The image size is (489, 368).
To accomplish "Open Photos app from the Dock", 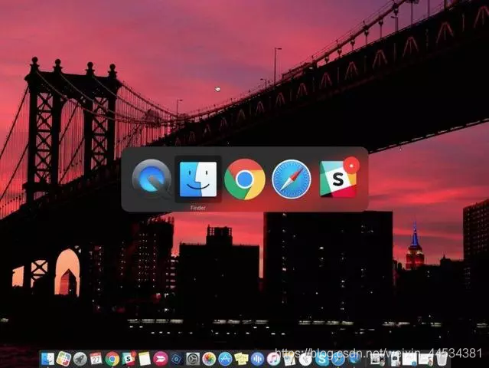I will (209, 359).
